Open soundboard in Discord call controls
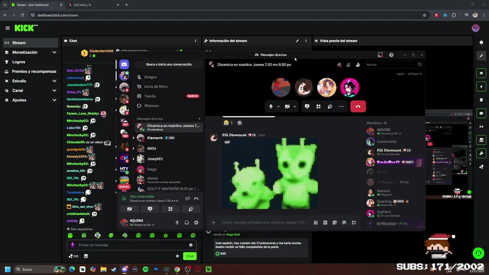Screen dimensions: 489x275 pos(330,107)
